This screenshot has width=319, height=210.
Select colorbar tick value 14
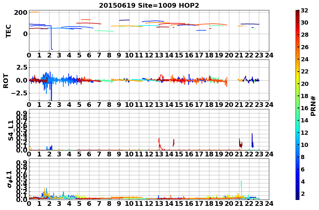pos(304,120)
